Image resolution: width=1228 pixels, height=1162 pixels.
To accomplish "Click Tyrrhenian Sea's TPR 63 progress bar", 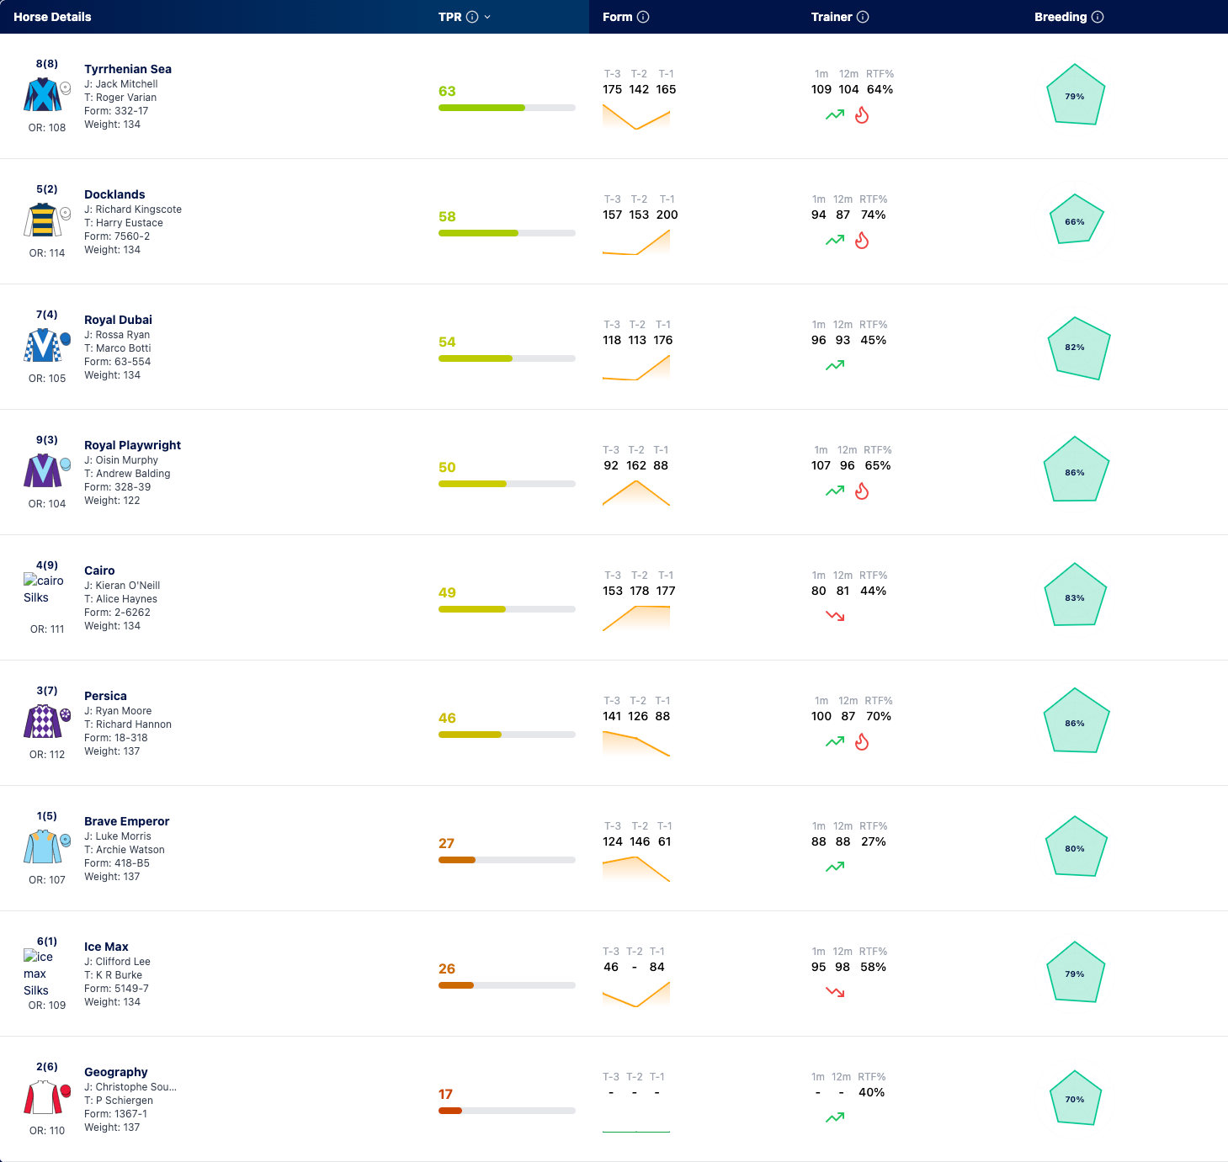I will click(x=507, y=108).
